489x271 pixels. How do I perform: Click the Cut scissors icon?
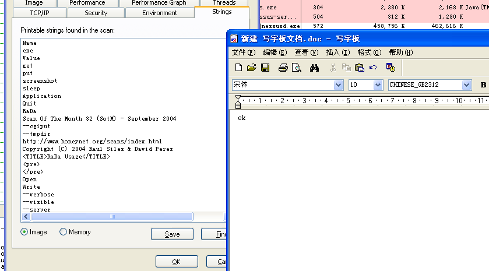tap(333, 68)
